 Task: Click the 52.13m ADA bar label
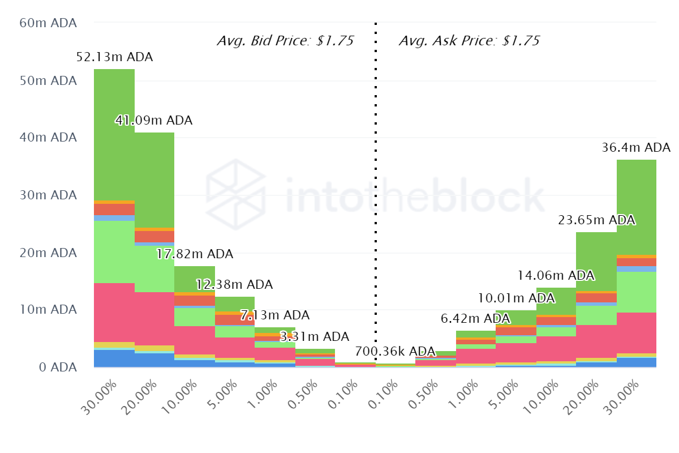point(114,57)
